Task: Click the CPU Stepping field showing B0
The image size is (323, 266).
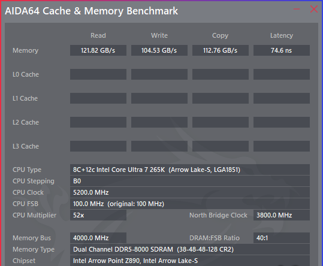Action: 190,181
